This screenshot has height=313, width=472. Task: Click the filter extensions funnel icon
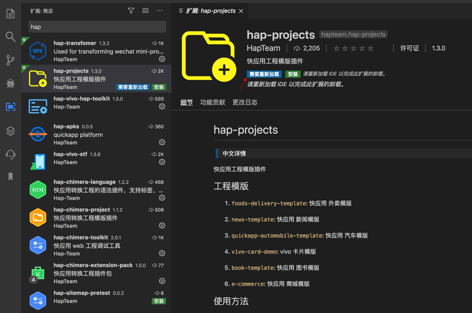pos(131,11)
